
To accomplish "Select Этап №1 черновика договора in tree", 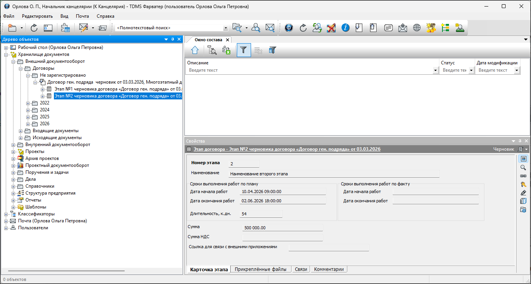I will point(117,89).
